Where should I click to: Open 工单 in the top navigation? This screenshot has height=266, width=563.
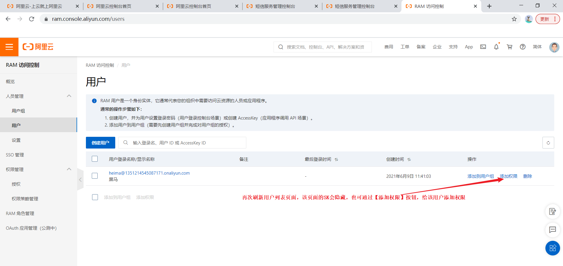405,47
